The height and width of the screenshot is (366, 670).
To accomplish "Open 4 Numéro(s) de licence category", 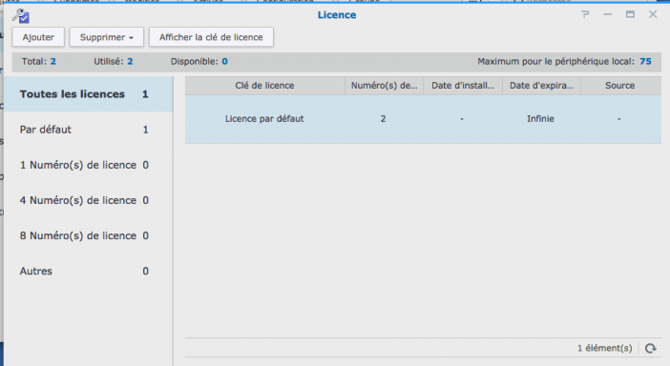I will click(x=89, y=200).
